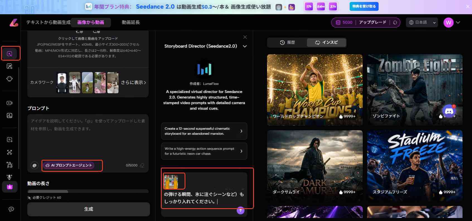Screen dimensions: 472x221
Task: Click the banana icon in promo banner
Action: coord(292,7)
